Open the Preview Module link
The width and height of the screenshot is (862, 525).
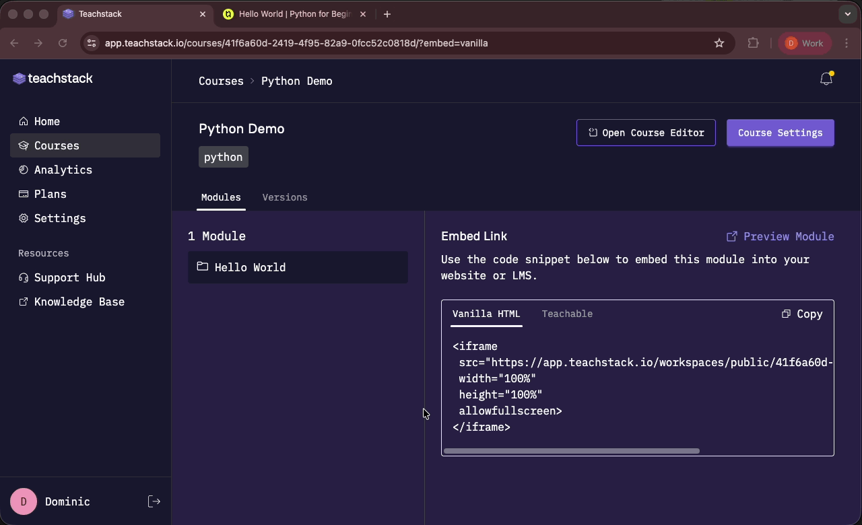click(780, 236)
